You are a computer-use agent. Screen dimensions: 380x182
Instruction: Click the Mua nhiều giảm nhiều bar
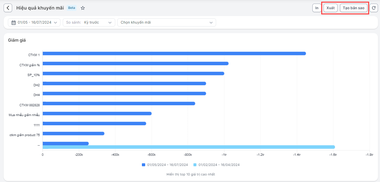click(97, 113)
